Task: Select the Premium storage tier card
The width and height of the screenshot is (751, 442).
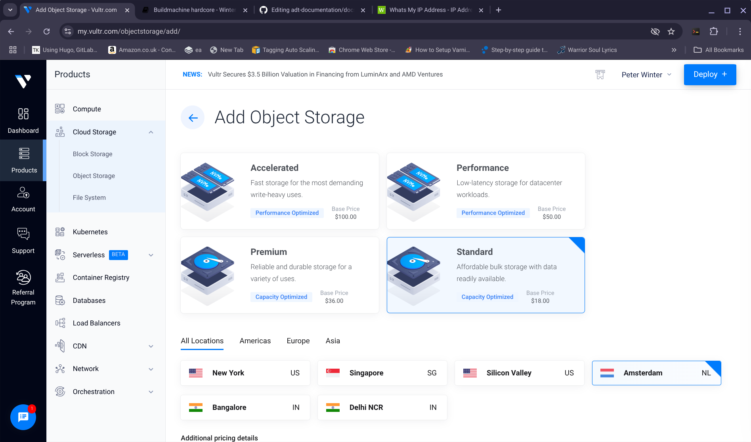Action: tap(279, 275)
